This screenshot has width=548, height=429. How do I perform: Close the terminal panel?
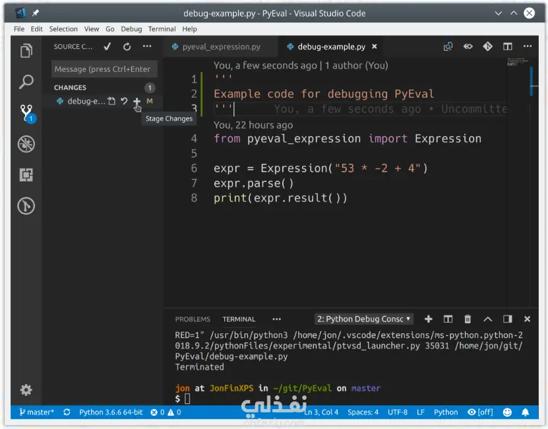point(528,319)
